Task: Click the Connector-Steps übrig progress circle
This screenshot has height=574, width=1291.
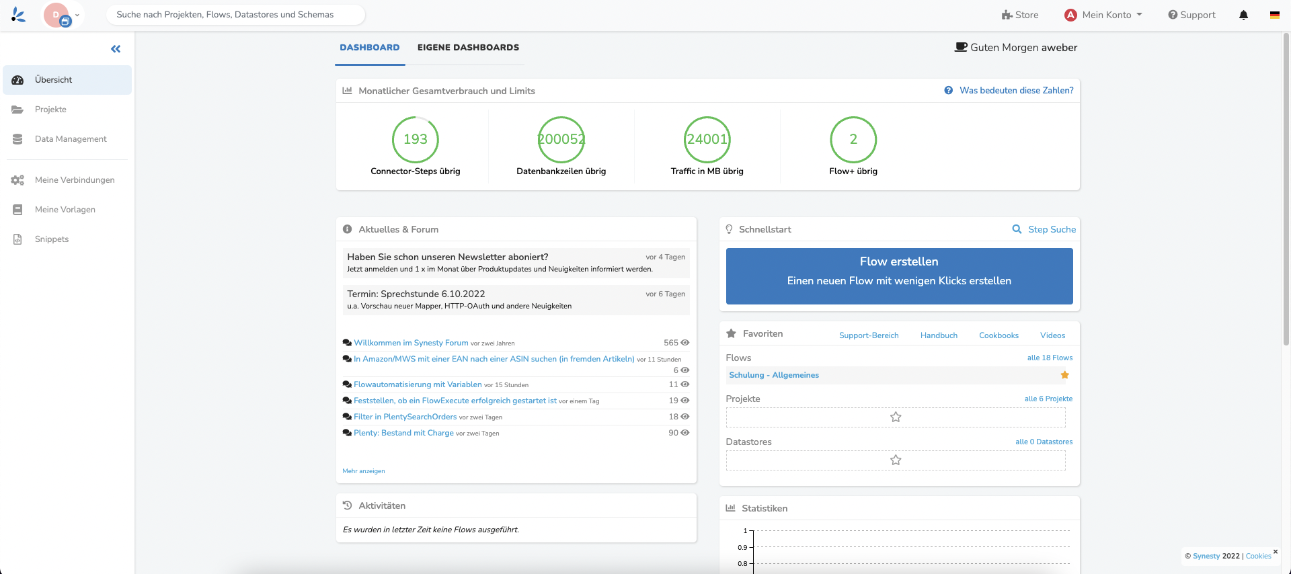Action: (416, 140)
